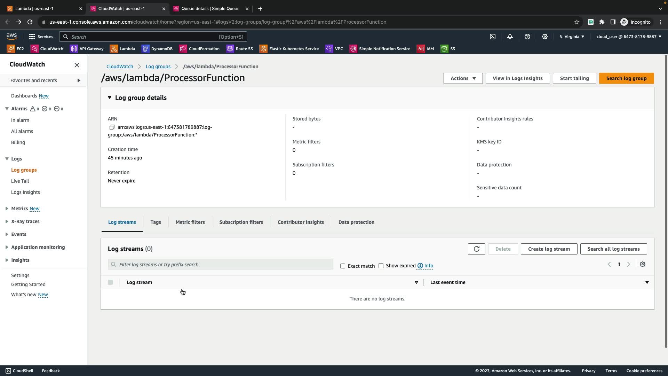Open the Log groups breadcrumb link

click(x=158, y=66)
